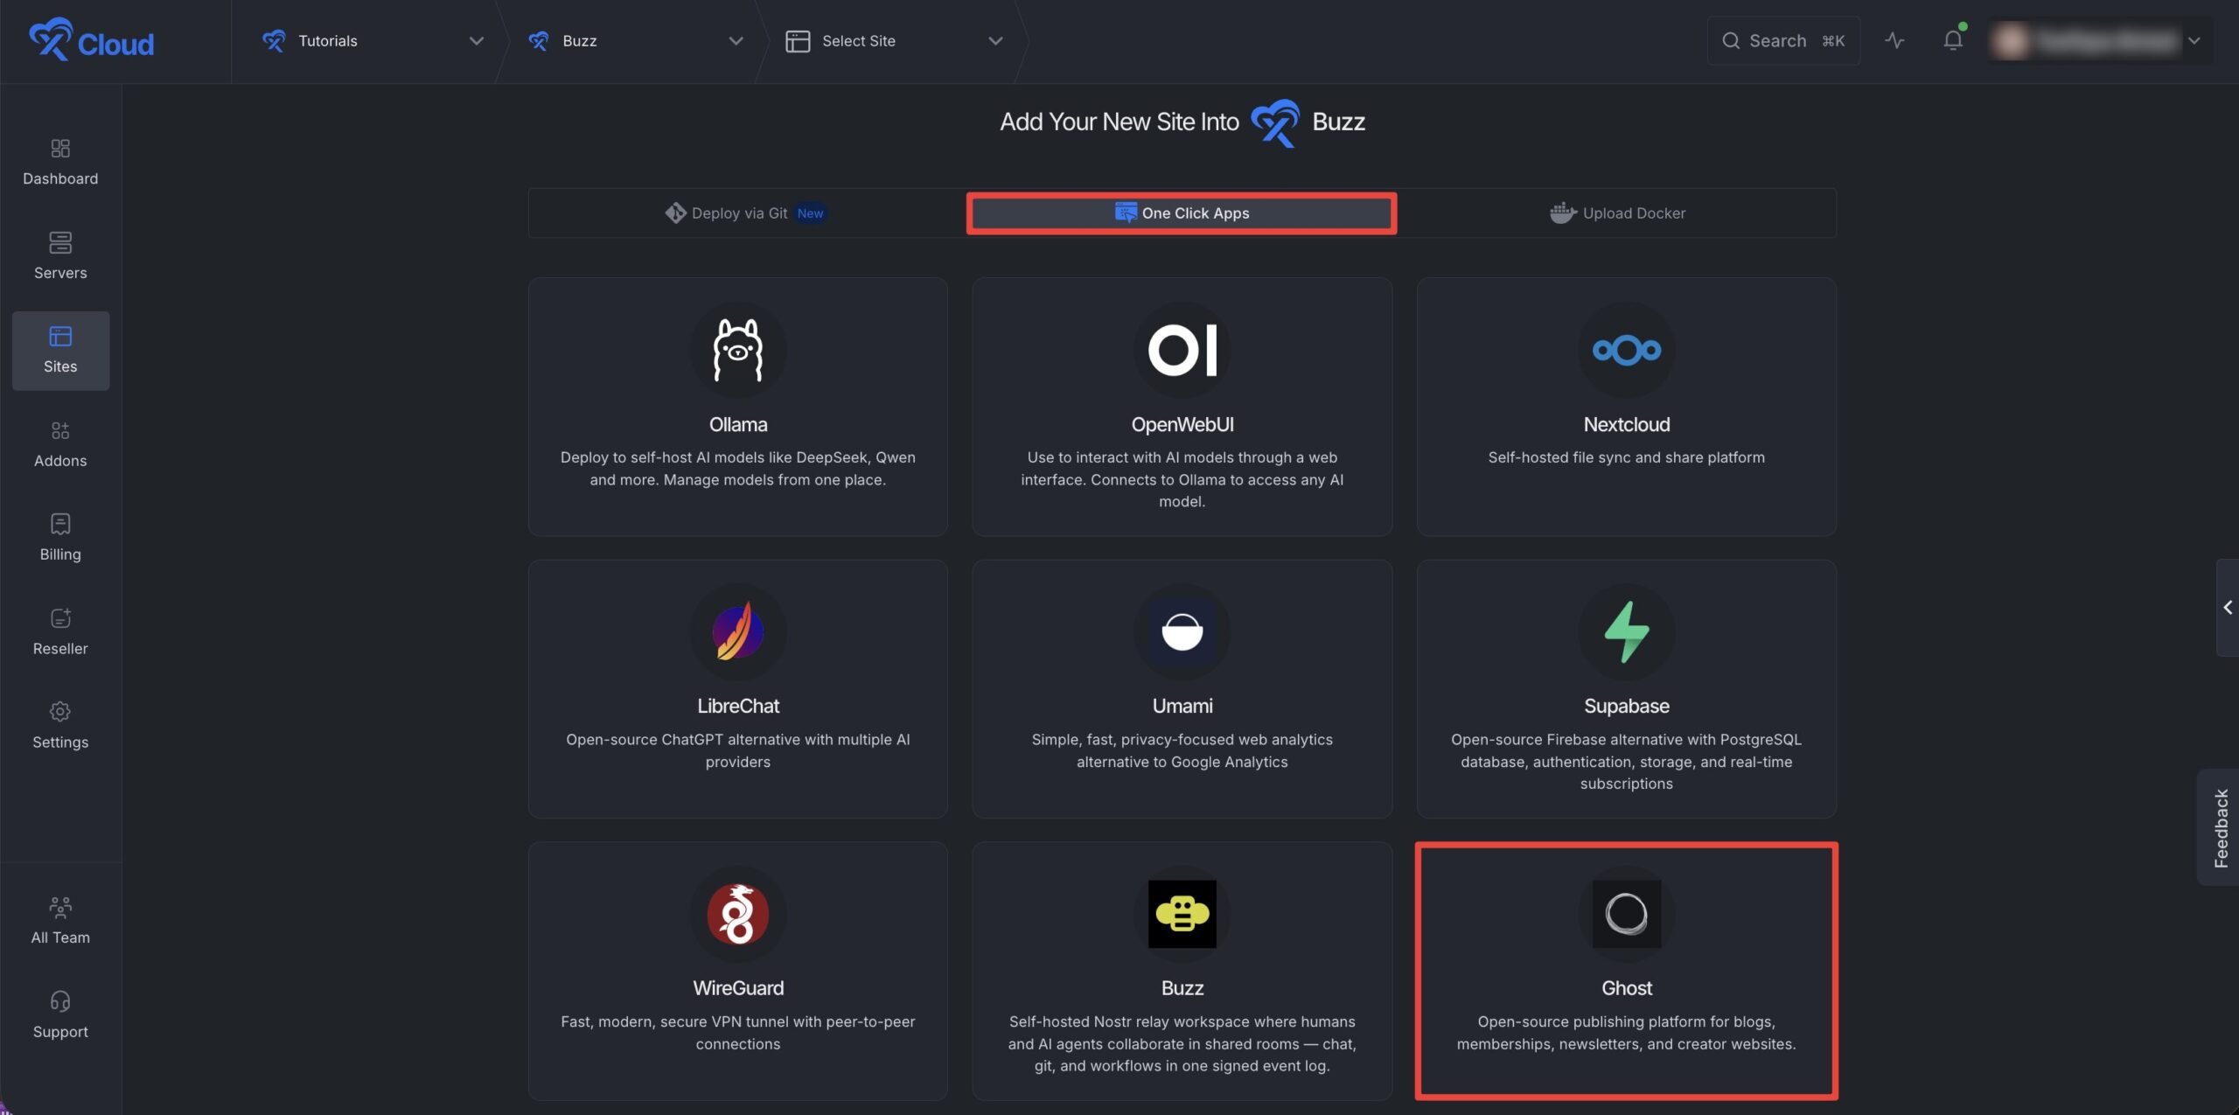Click the xCloud logo in header
The width and height of the screenshot is (2239, 1115).
pos(91,40)
